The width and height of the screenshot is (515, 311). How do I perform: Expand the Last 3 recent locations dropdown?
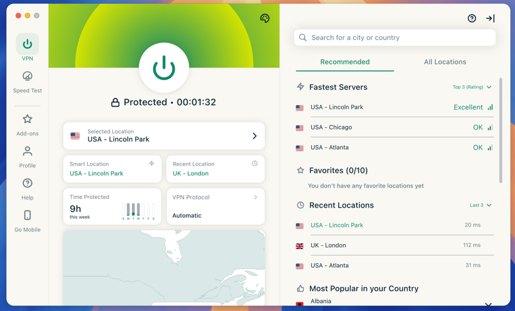click(x=481, y=205)
